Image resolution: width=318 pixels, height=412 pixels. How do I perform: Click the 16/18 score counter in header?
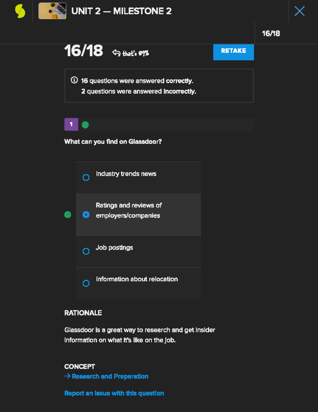click(271, 33)
